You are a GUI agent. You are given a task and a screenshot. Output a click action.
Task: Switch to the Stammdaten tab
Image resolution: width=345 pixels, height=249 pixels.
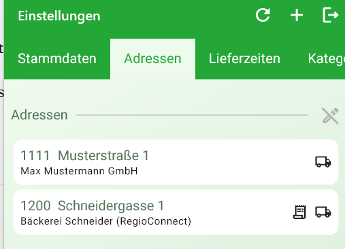(57, 59)
